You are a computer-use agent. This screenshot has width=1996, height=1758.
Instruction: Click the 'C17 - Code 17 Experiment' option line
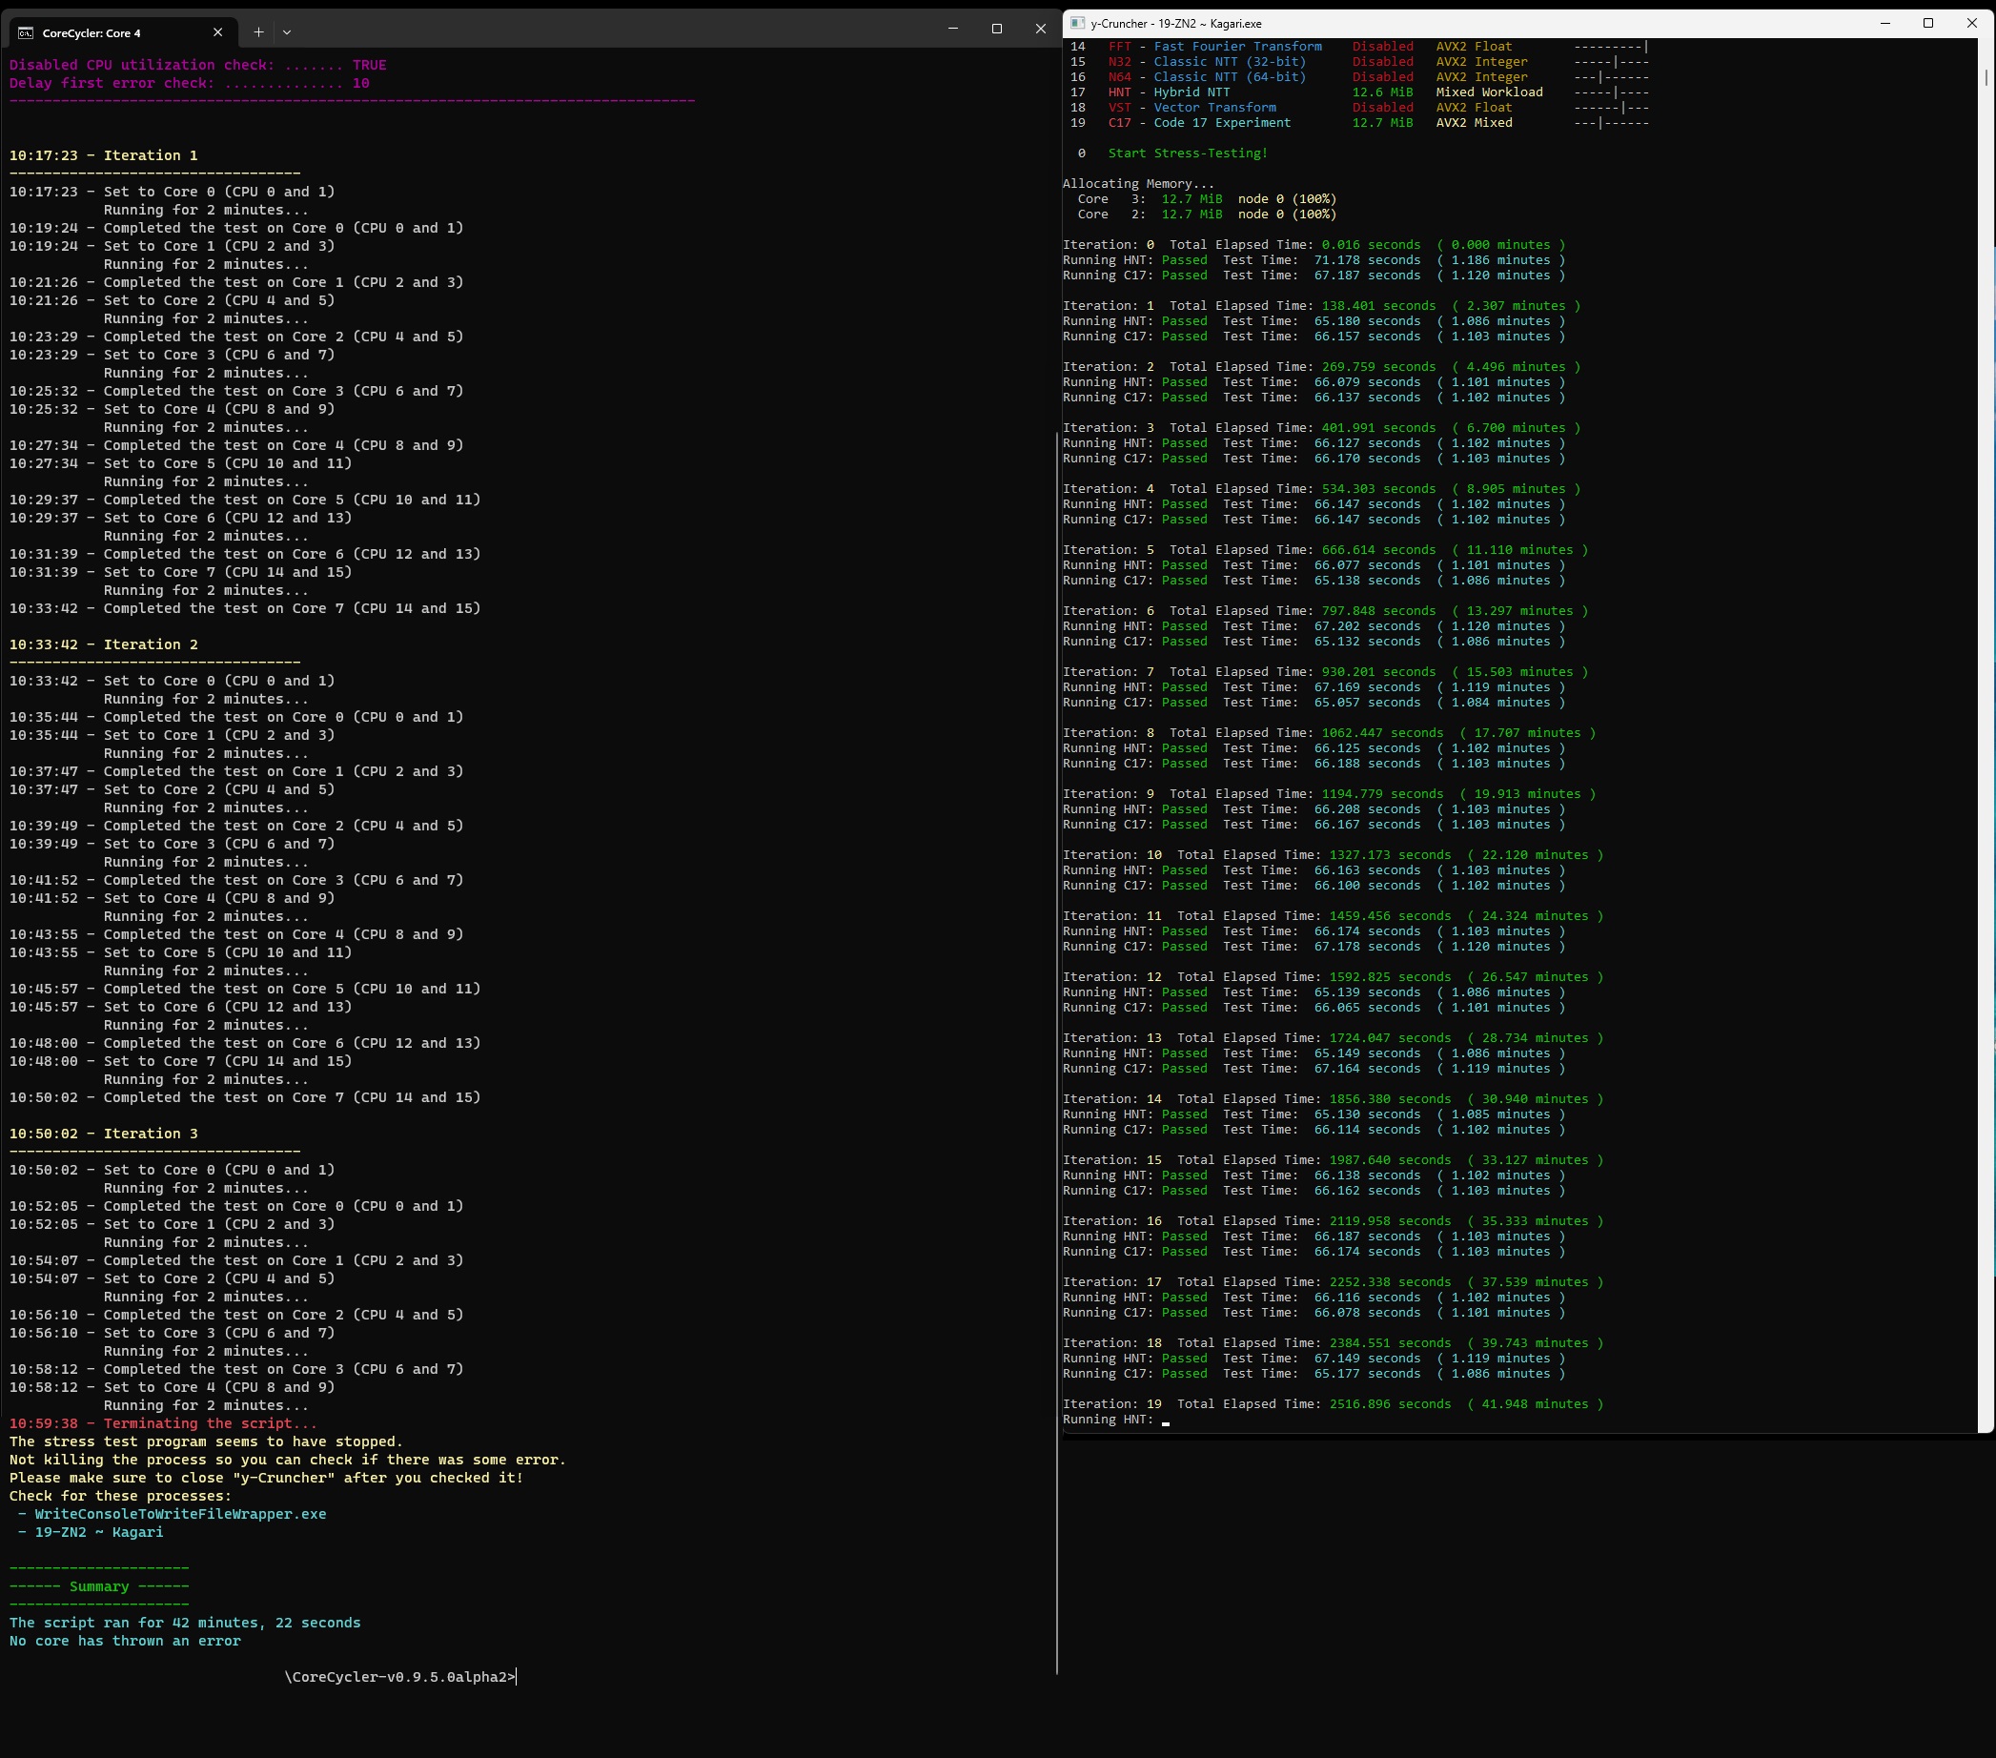[1199, 123]
